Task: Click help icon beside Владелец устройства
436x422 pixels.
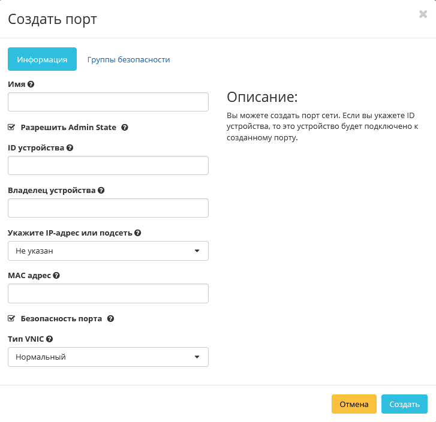Action: (x=101, y=190)
